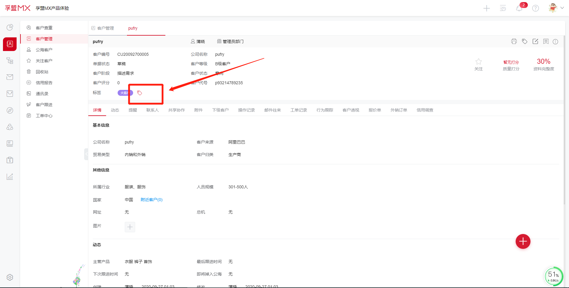Click the add picture plus box
This screenshot has height=288, width=569.
click(130, 227)
